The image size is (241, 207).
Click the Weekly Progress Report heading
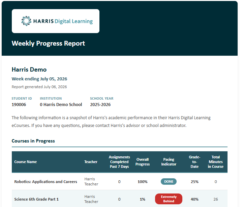pos(48,44)
